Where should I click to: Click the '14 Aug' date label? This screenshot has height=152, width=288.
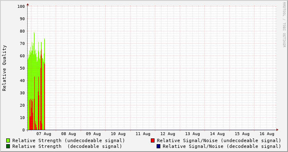(x=217, y=134)
